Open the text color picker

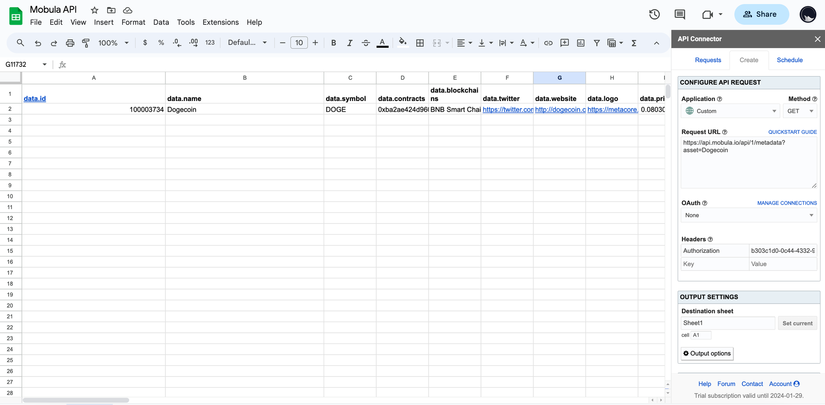(x=382, y=43)
